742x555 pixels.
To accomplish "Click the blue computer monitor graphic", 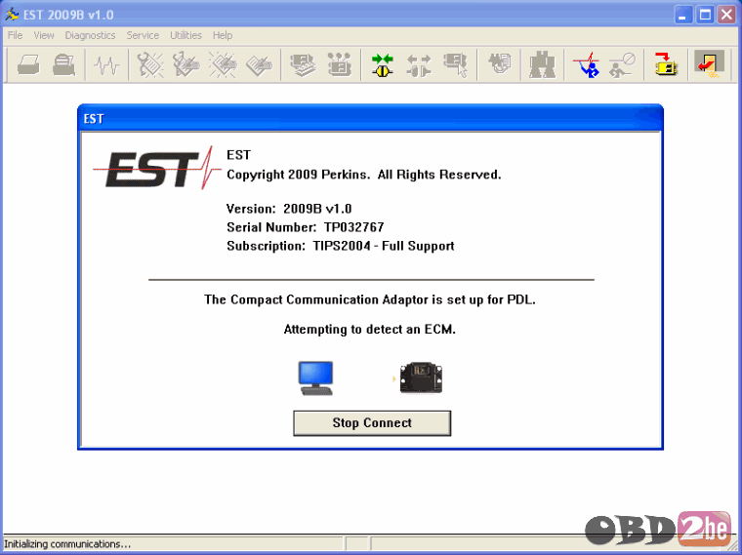I will click(315, 378).
